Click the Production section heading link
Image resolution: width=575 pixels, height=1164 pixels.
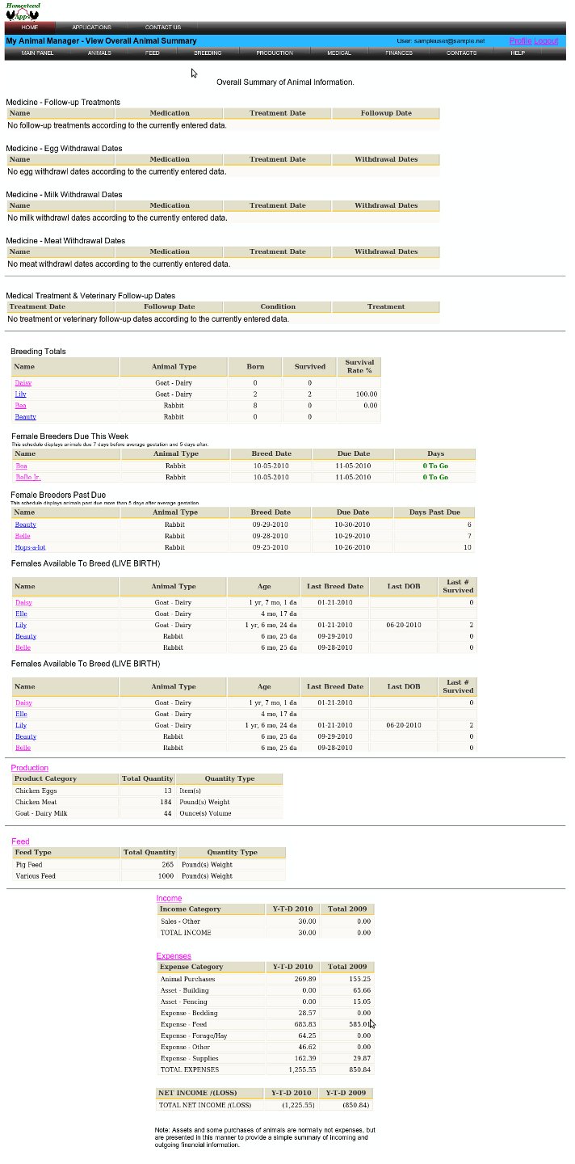29,768
